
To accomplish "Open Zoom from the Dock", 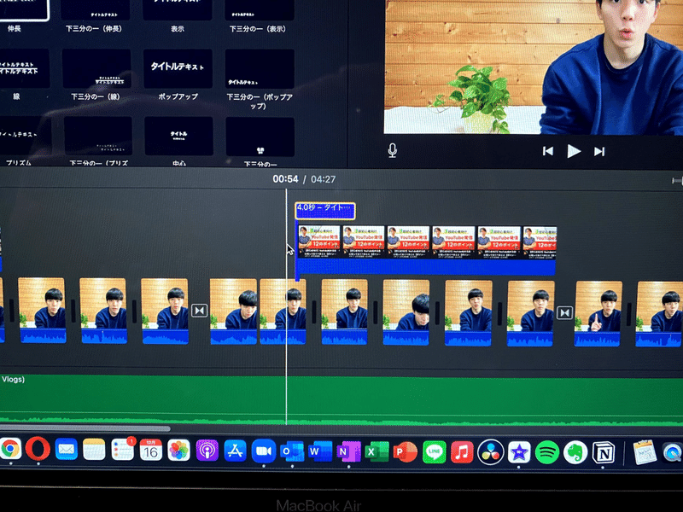I will (x=264, y=451).
